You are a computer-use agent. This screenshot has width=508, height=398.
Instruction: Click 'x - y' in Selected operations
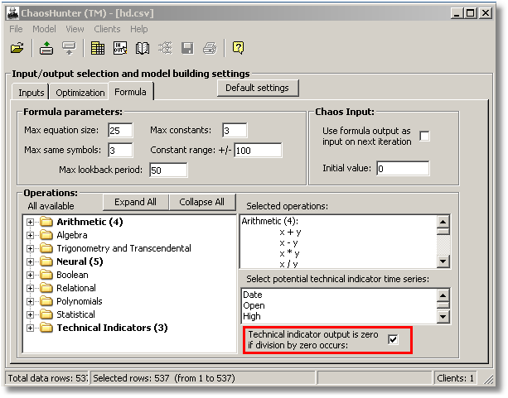click(288, 242)
